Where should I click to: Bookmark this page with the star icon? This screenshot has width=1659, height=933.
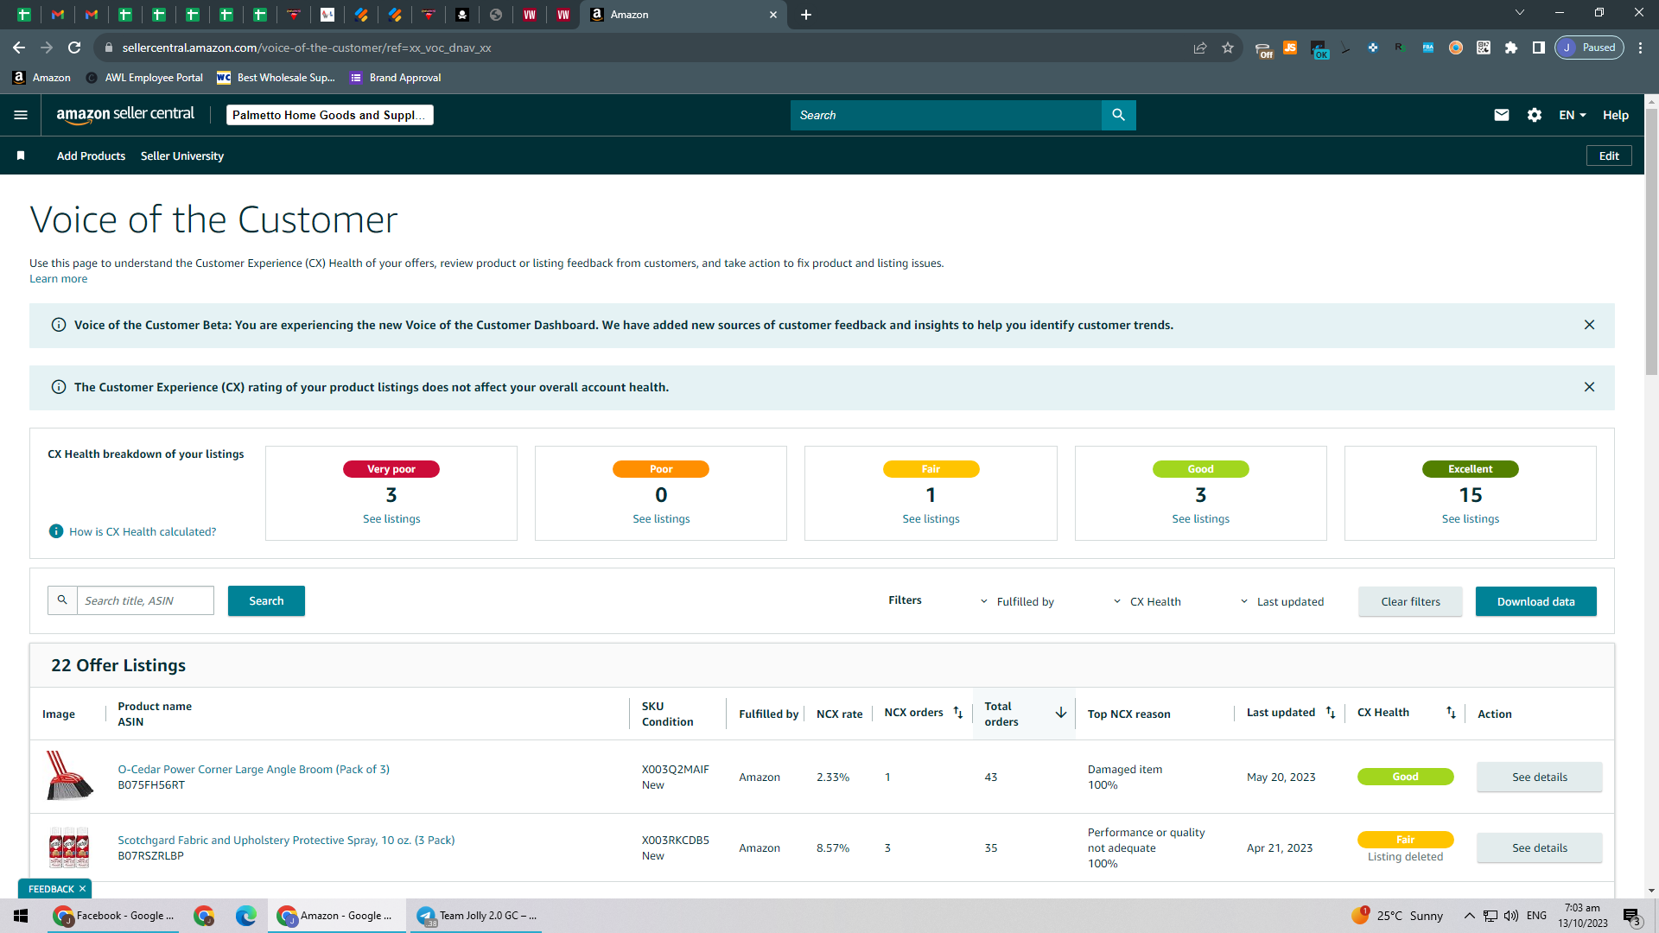click(x=1228, y=48)
